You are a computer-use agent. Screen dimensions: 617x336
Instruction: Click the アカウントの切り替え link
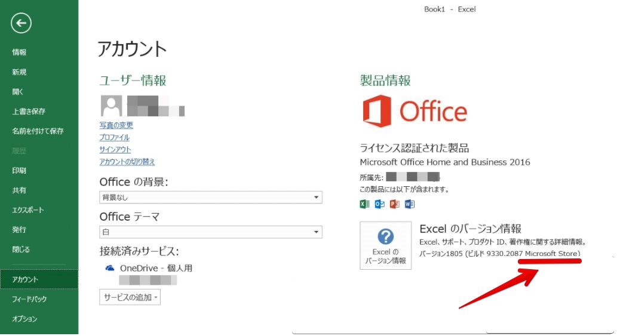click(127, 162)
